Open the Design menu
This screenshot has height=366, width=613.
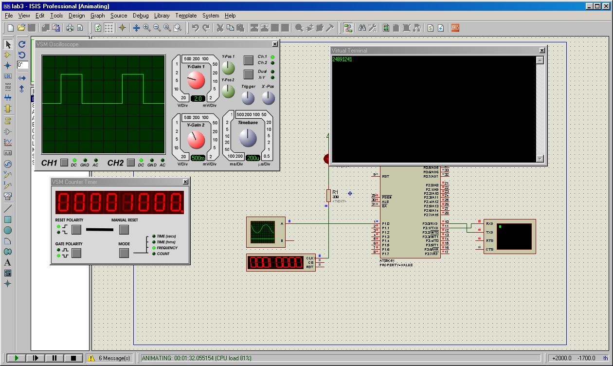click(x=77, y=16)
